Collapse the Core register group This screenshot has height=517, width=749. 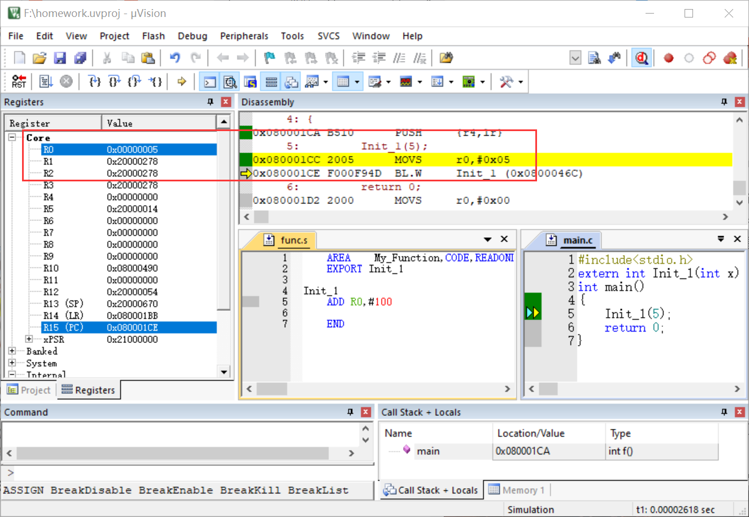click(x=12, y=137)
